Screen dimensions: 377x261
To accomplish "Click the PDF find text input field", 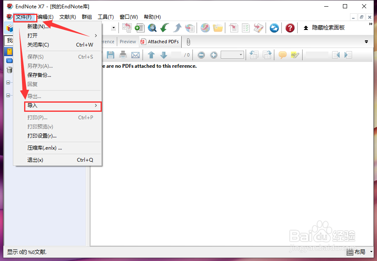I will pos(317,55).
